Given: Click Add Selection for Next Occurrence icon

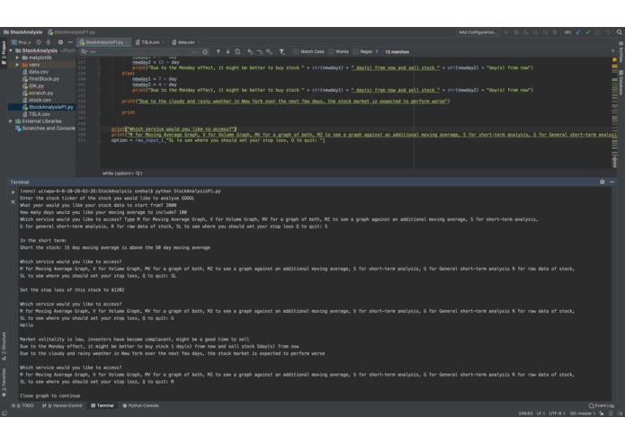Looking at the screenshot, I should click(x=250, y=52).
